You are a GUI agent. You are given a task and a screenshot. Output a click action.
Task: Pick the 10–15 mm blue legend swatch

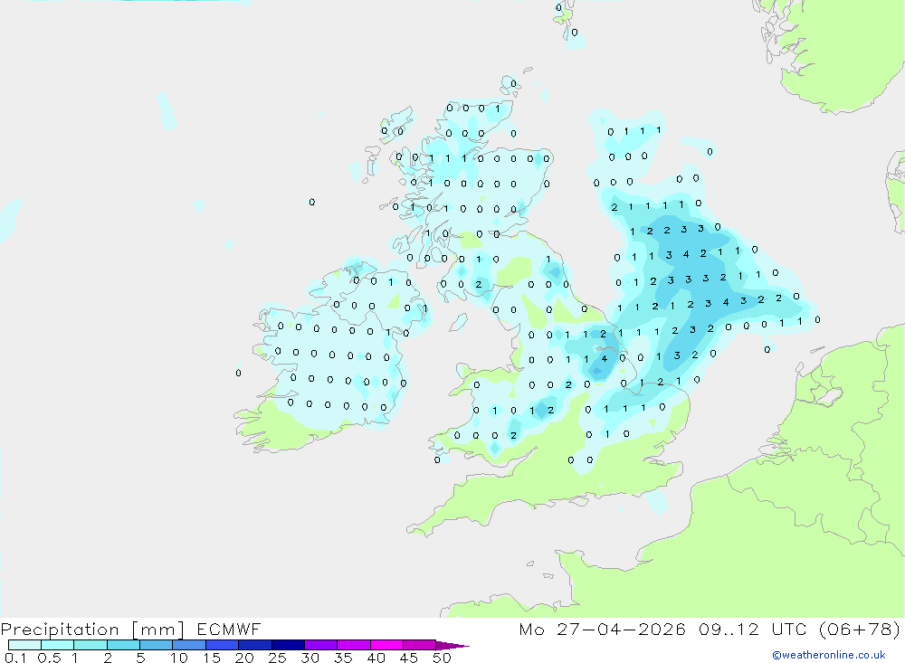coord(189,645)
